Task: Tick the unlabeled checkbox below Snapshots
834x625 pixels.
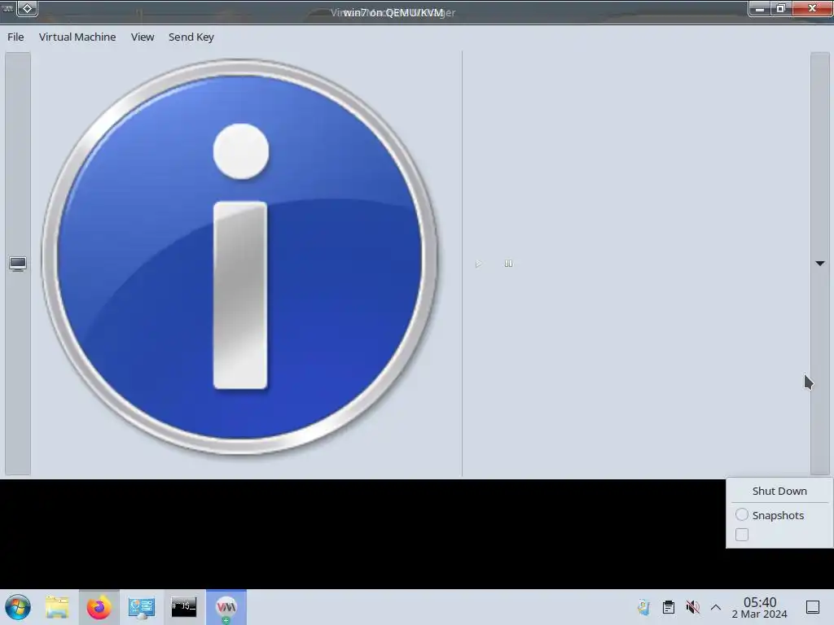Action: 742,535
